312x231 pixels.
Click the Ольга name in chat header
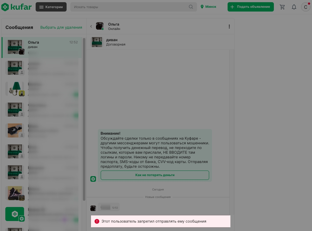pos(113,24)
